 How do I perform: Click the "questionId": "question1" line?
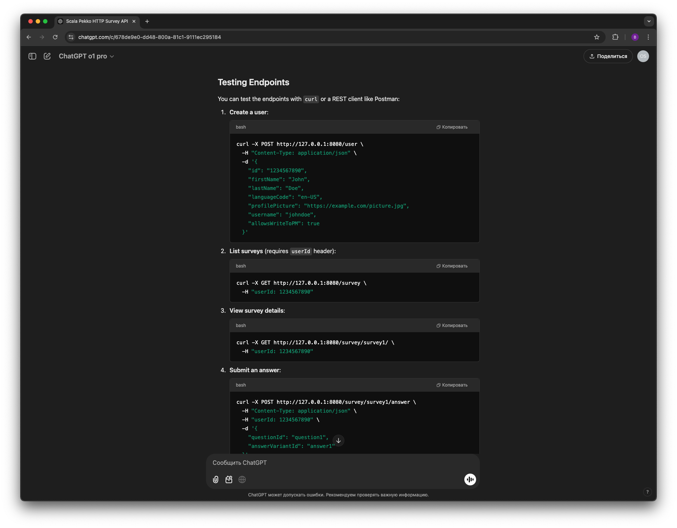[x=288, y=437]
